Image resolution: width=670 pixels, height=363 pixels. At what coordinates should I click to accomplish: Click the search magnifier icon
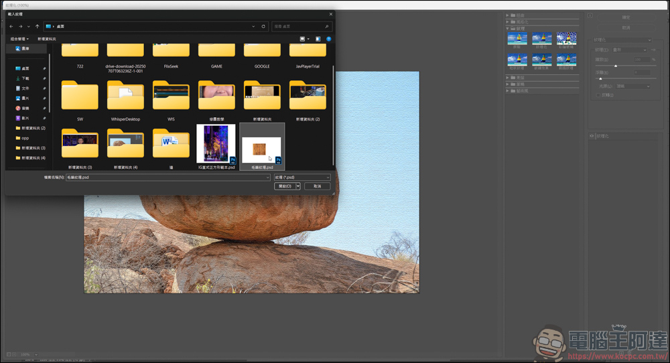[327, 27]
